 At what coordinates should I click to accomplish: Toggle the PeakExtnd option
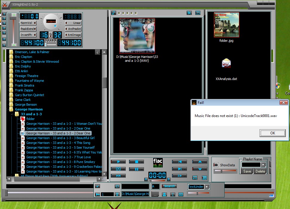[x=28, y=29]
